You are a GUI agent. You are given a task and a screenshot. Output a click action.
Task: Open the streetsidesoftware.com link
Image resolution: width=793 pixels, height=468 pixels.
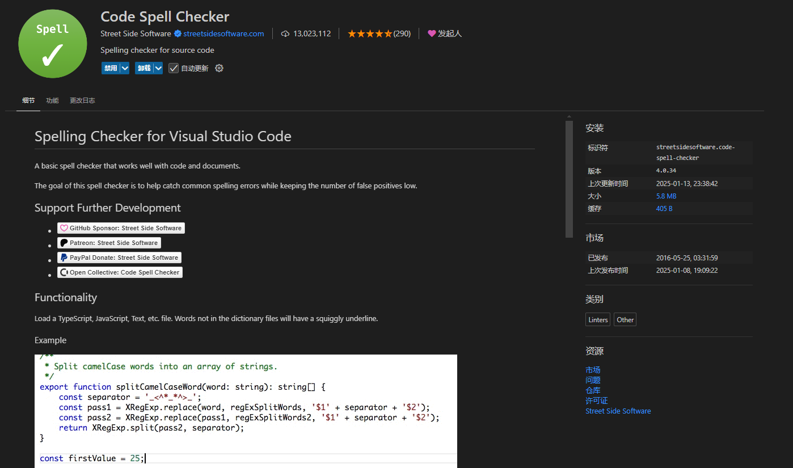click(223, 33)
